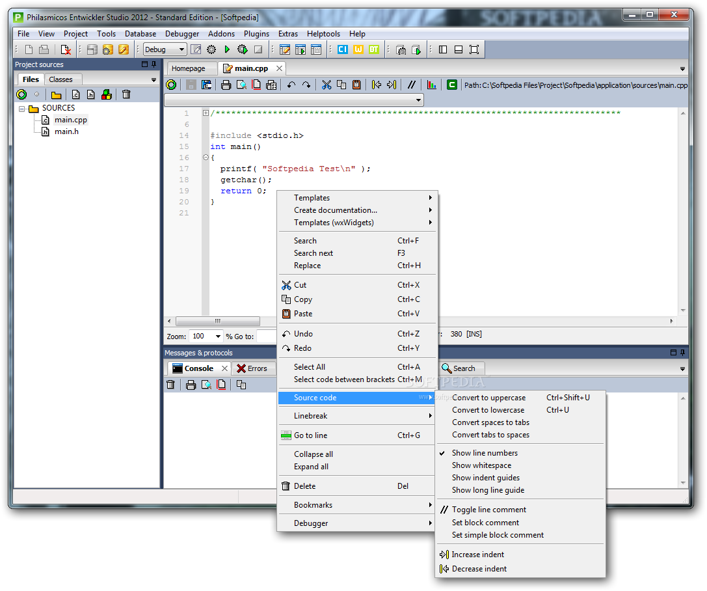Viewport: 707px width, 591px height.
Task: Open the function list dropdown above code
Action: click(418, 100)
